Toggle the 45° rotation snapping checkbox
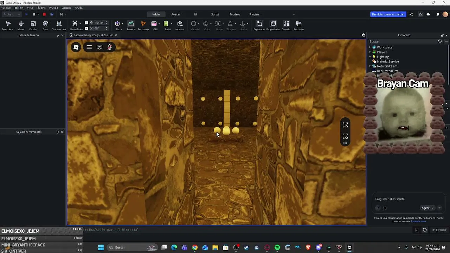This screenshot has height=253, width=450. [86, 28]
